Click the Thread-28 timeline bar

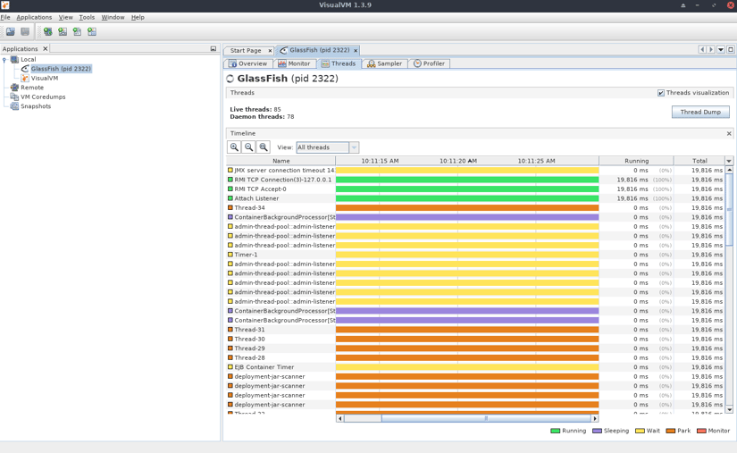coord(467,357)
